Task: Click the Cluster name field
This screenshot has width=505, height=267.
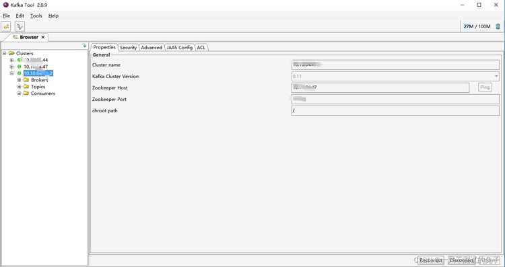Action: (x=395, y=65)
